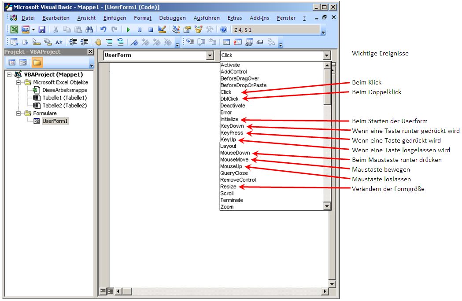462x301 pixels.
Task: Toggle Folders in the Project panel
Action: (x=37, y=62)
